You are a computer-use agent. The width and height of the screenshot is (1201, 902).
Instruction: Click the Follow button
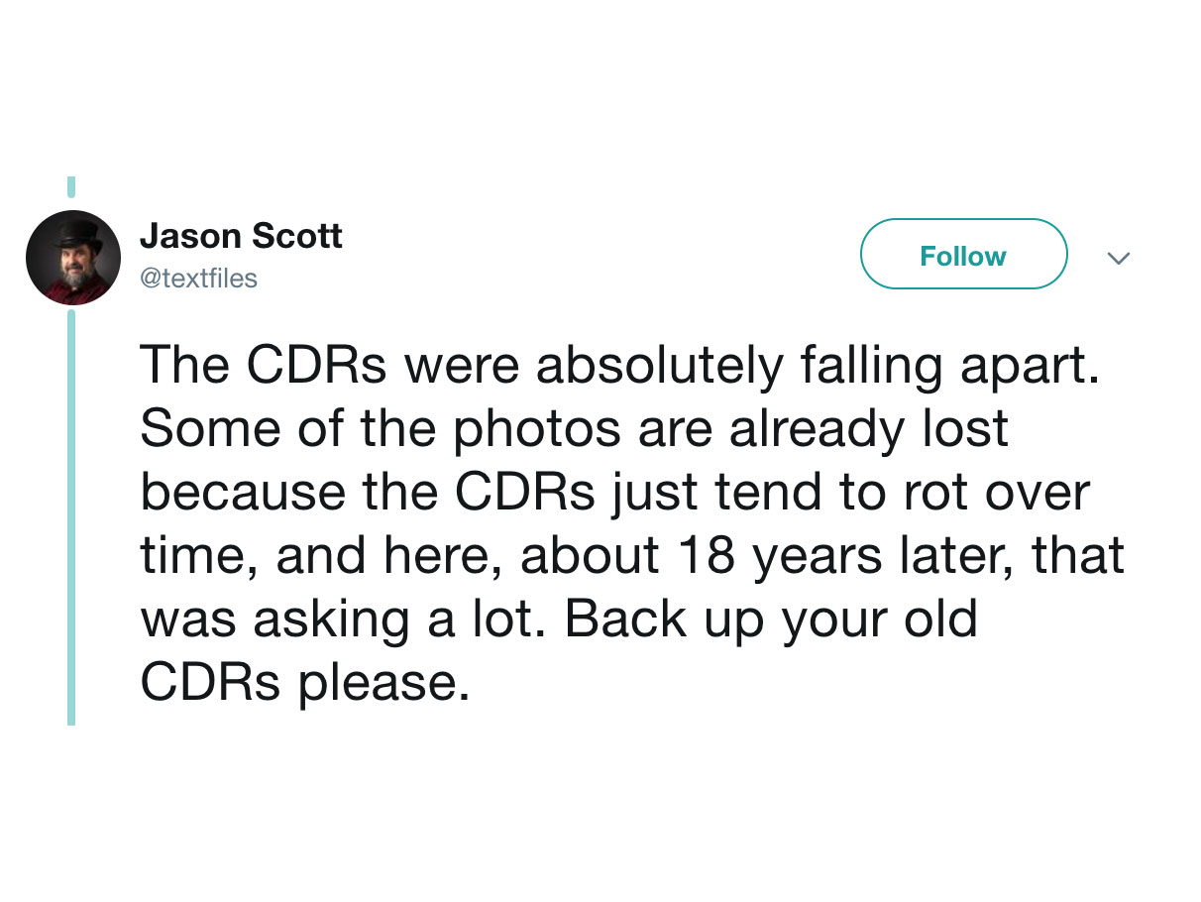click(962, 255)
